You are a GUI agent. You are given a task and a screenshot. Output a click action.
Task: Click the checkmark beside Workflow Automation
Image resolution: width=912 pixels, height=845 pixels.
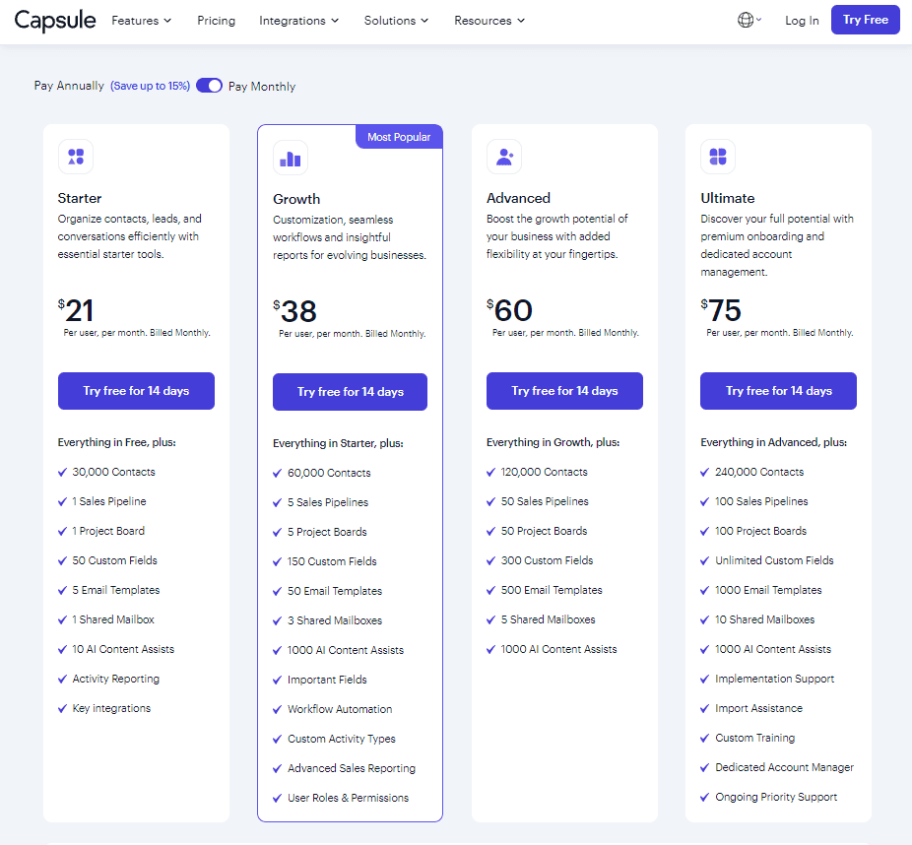pos(276,708)
